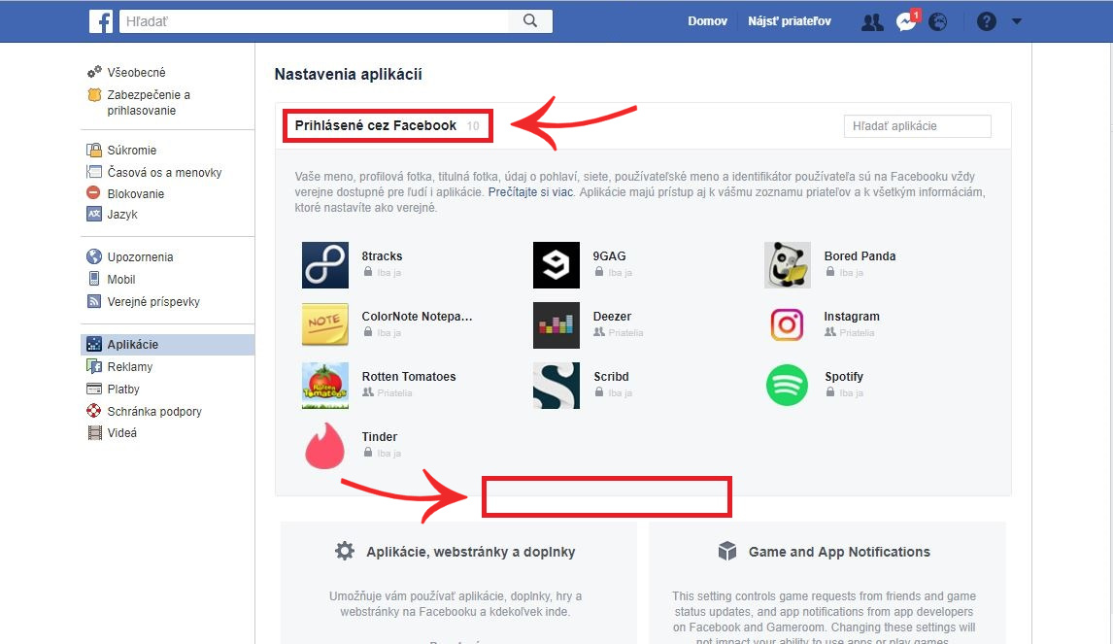Select the Tinder app icon
The width and height of the screenshot is (1113, 644).
324,446
